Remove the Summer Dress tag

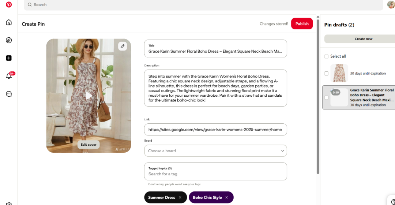pyautogui.click(x=180, y=197)
